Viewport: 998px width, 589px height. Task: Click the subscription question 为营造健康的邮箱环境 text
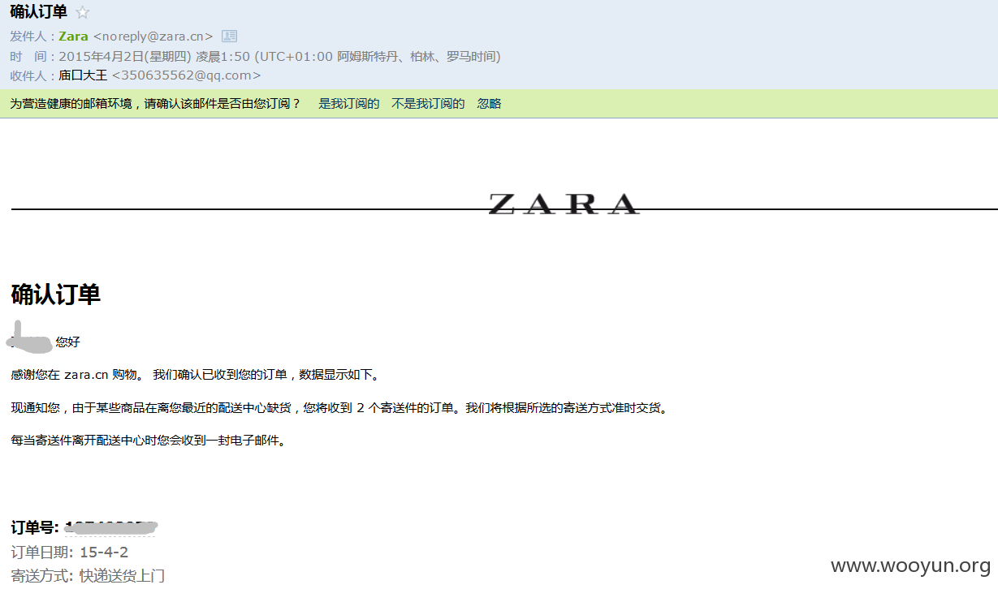click(x=155, y=104)
